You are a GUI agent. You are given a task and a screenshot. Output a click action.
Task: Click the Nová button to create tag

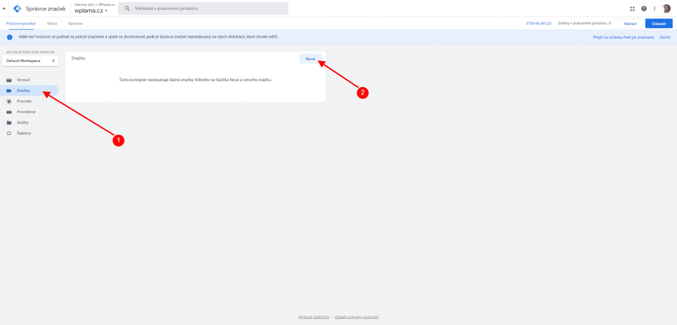pyautogui.click(x=311, y=59)
